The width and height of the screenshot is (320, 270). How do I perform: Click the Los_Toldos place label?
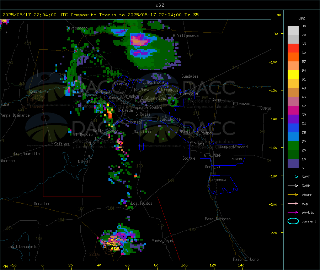coord(142,203)
